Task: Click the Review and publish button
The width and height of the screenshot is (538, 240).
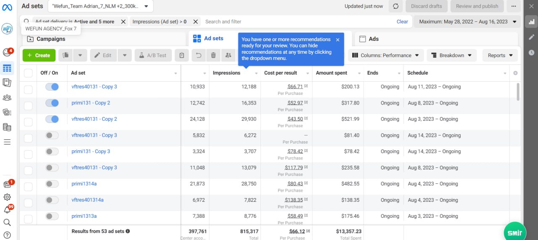Action: tap(477, 6)
